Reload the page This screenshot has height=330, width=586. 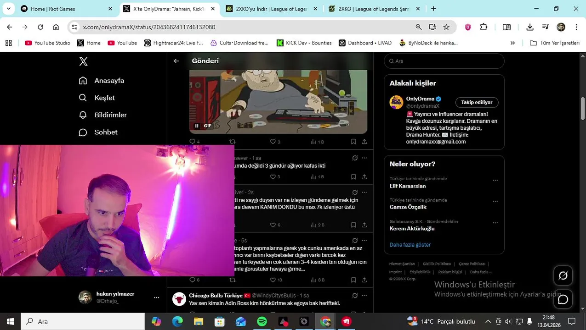tap(40, 27)
